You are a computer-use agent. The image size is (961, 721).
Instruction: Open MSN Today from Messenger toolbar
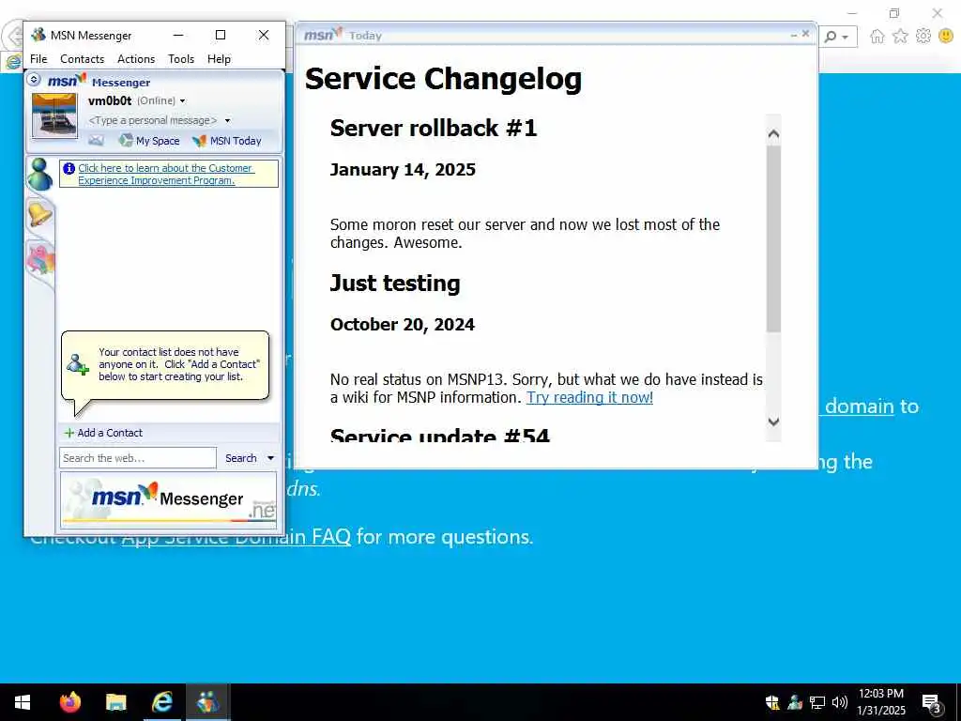(x=227, y=141)
